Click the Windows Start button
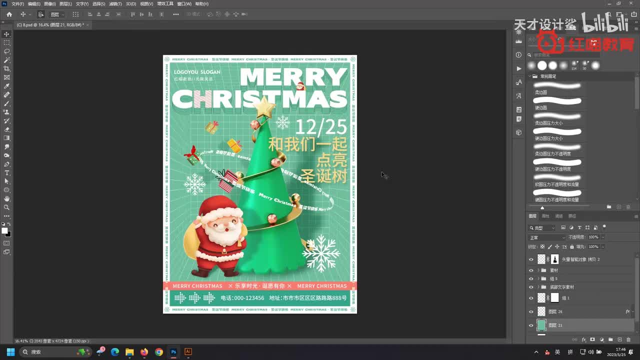Screen dimensions: 640x360 coord(10,352)
